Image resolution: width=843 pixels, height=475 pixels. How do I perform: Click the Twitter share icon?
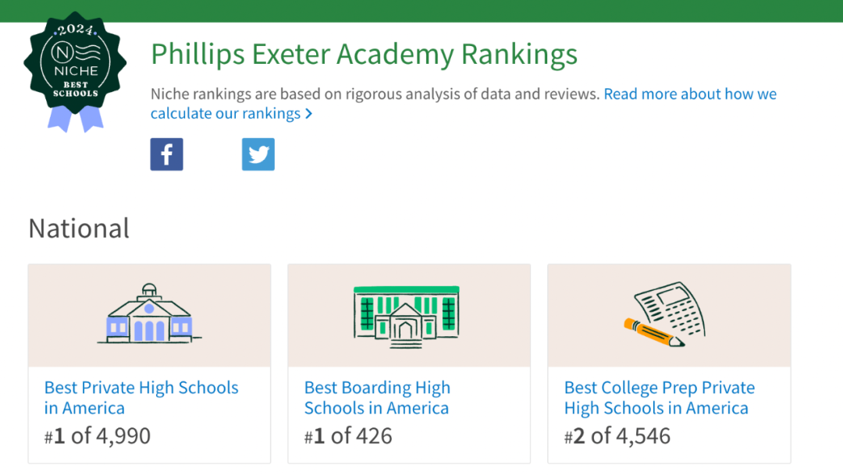click(x=258, y=154)
